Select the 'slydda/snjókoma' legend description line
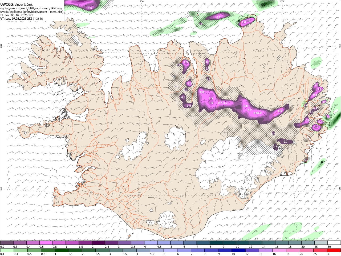The width and height of the screenshot is (341, 256). click(x=32, y=12)
